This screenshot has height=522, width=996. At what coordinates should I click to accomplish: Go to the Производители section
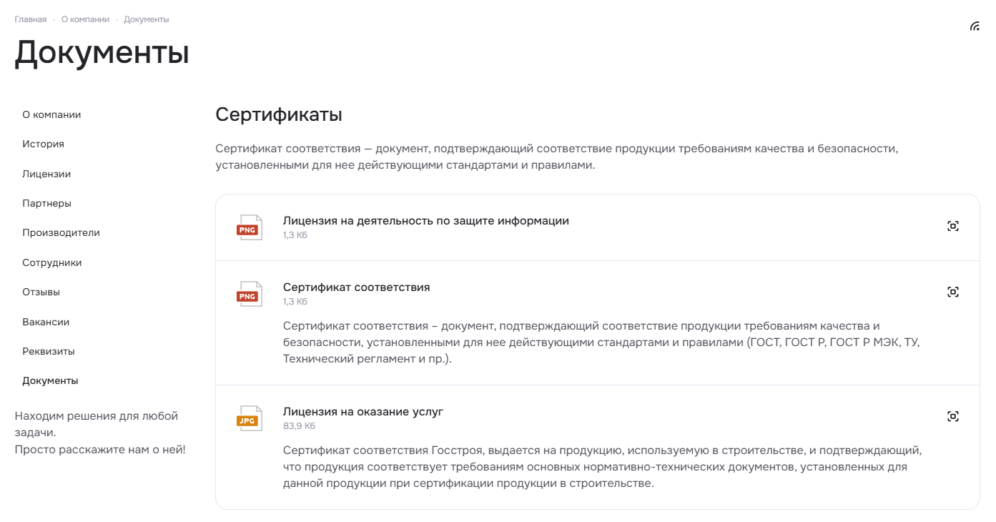61,232
